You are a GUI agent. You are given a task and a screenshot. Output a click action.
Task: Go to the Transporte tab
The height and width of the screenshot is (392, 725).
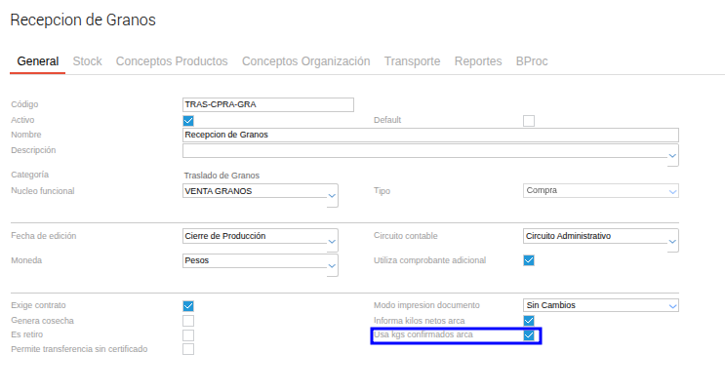click(412, 61)
